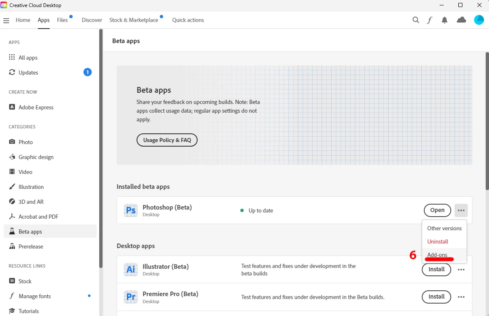Click the Illustration brush icon
This screenshot has width=489, height=316.
[x=12, y=187]
